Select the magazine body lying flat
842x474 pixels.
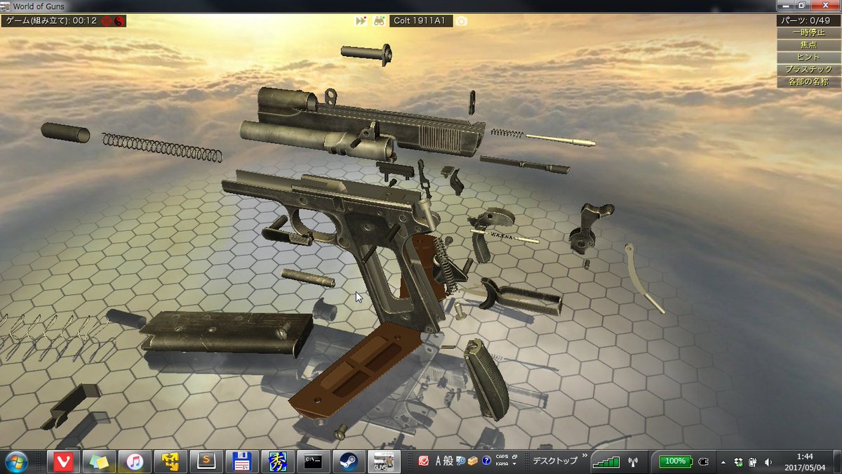(x=226, y=332)
